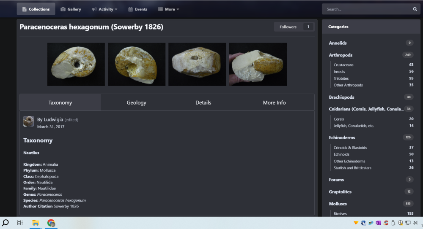
Task: Switch to Chrome in the taskbar
Action: (x=51, y=223)
